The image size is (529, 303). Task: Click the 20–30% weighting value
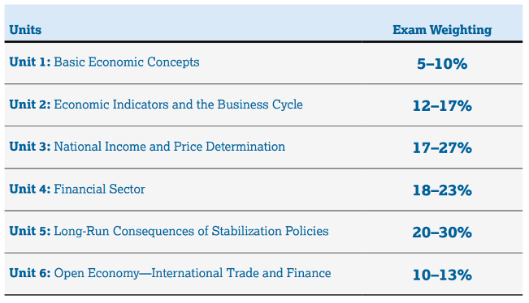[x=442, y=233]
